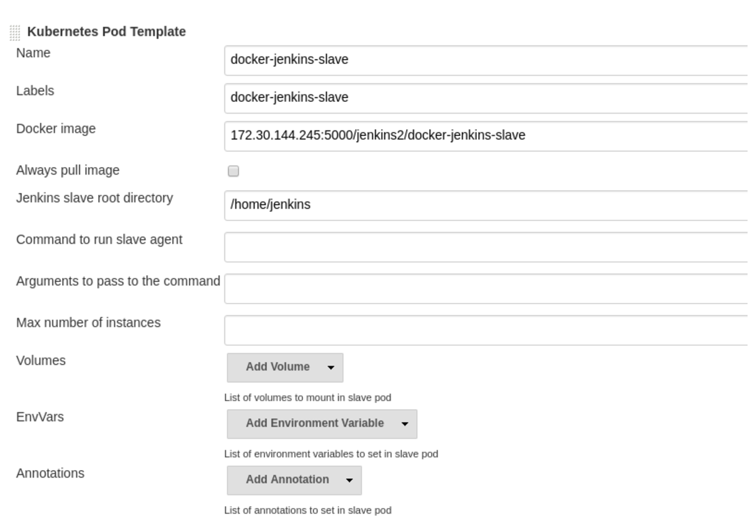
Task: Click the Max number of instances label
Action: tap(88, 323)
